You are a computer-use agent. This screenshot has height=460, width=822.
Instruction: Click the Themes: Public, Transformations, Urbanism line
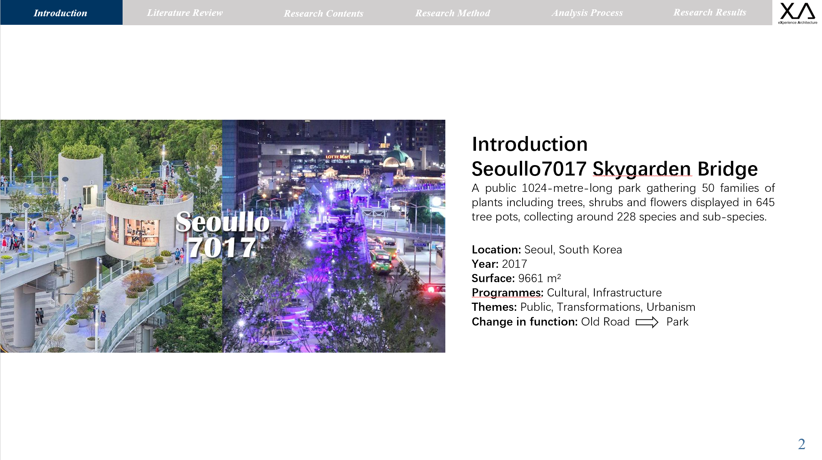pyautogui.click(x=583, y=307)
